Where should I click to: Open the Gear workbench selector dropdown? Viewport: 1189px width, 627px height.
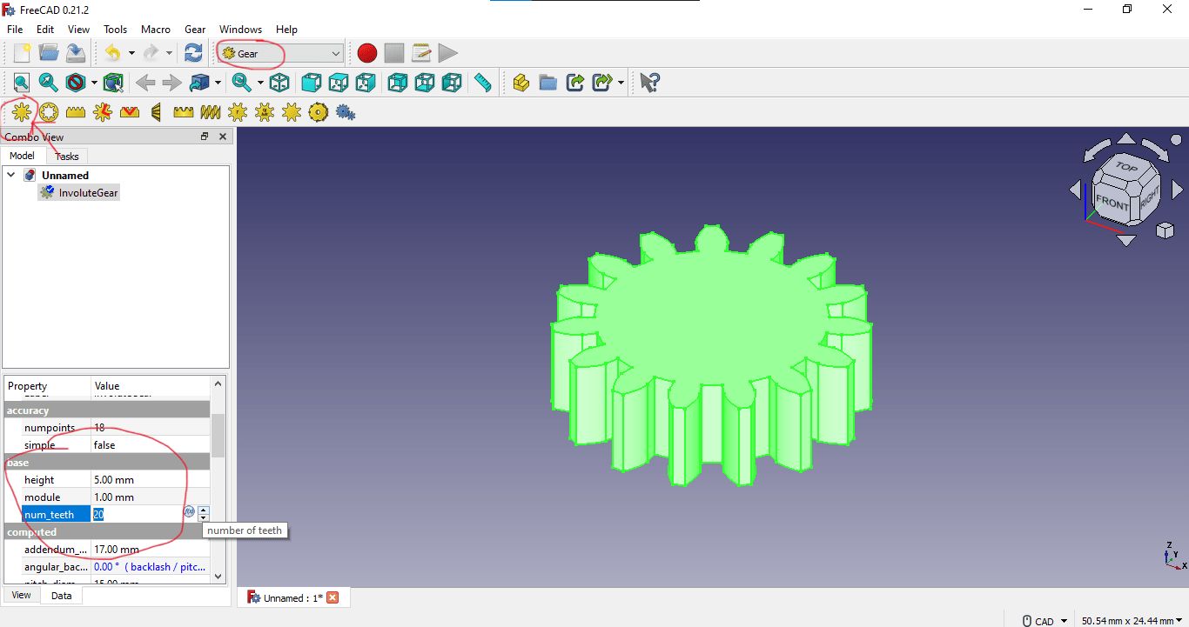point(280,53)
